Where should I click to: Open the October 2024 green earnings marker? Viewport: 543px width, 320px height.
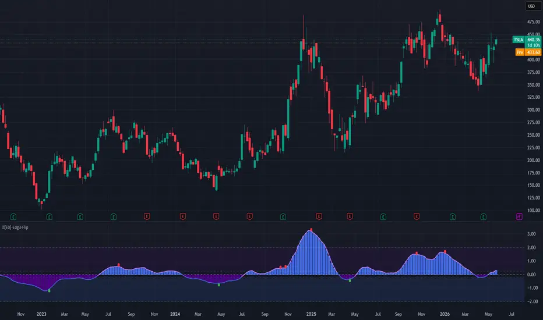(x=283, y=217)
